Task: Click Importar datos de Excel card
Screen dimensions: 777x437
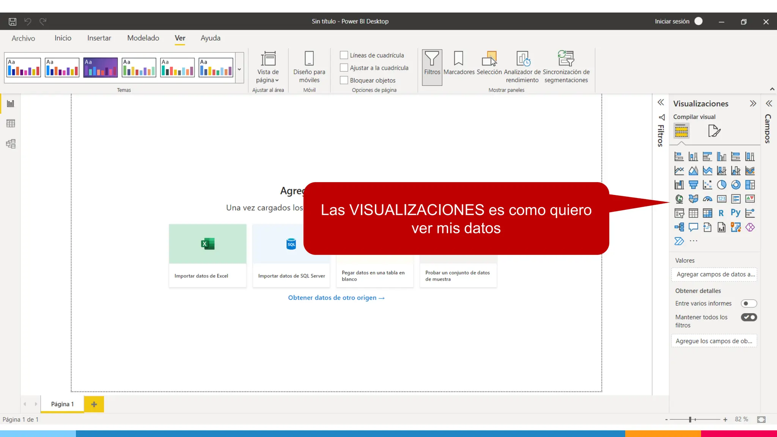Action: [x=208, y=256]
